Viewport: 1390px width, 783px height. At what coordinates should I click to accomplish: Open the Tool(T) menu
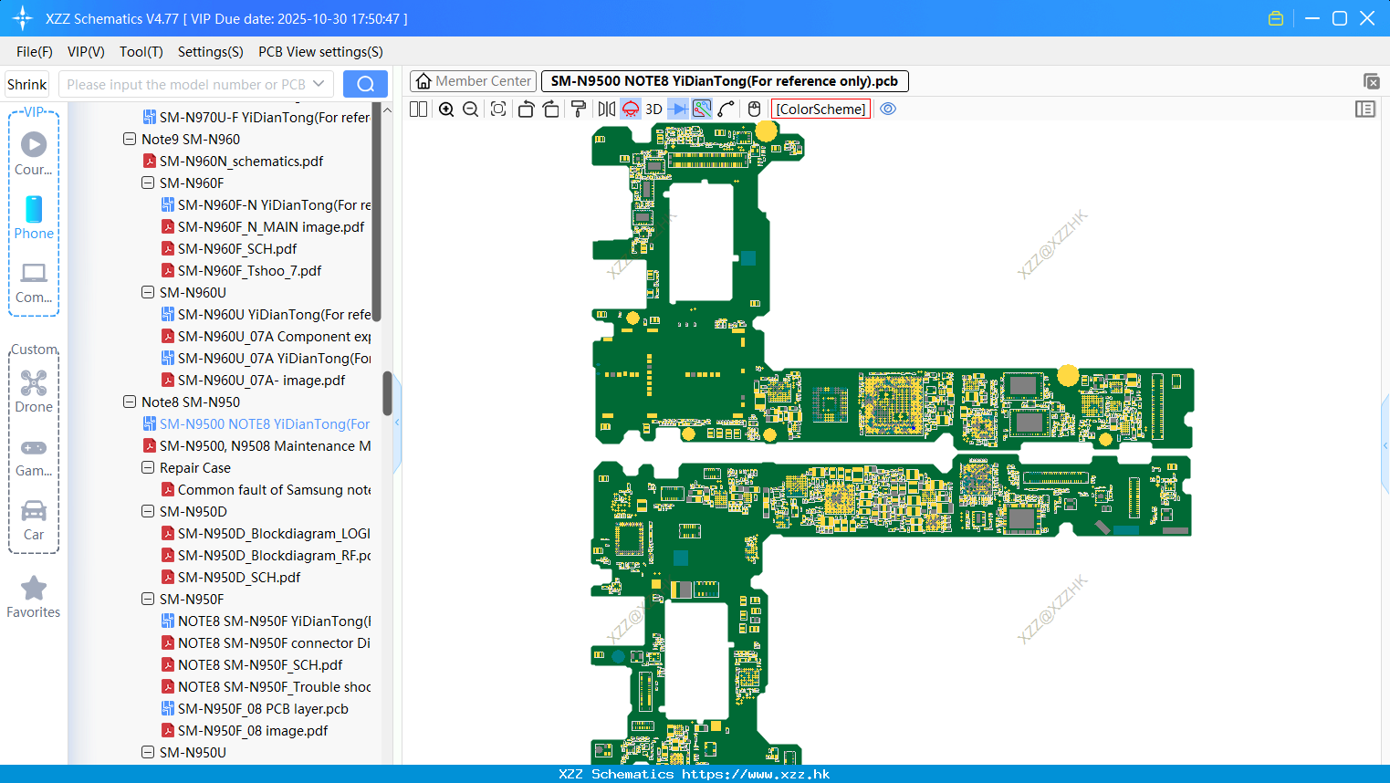[141, 52]
